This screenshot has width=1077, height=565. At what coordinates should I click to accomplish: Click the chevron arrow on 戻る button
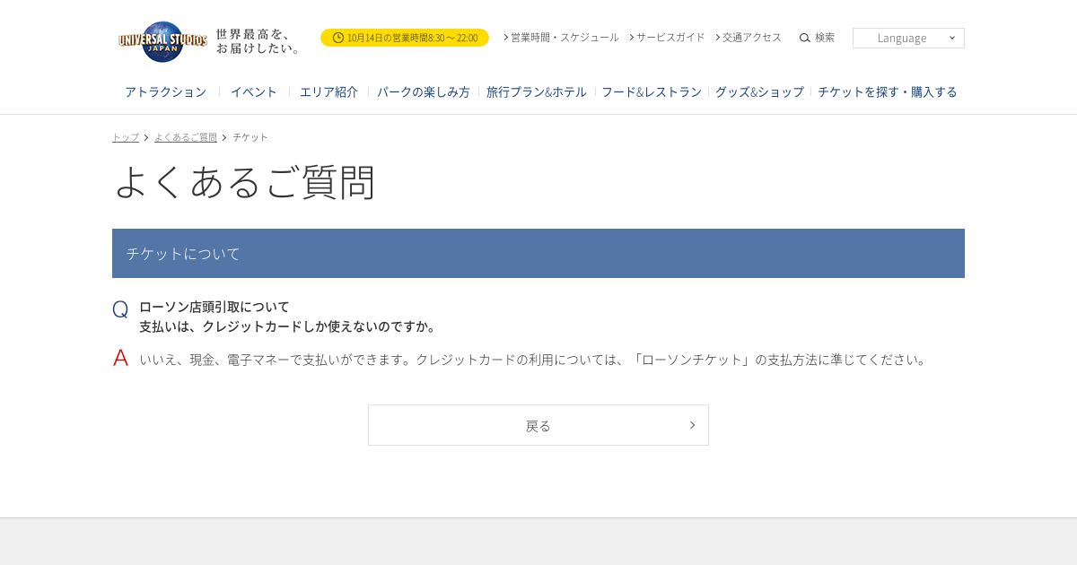point(692,425)
